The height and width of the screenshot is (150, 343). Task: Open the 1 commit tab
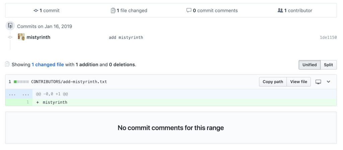coord(47,11)
